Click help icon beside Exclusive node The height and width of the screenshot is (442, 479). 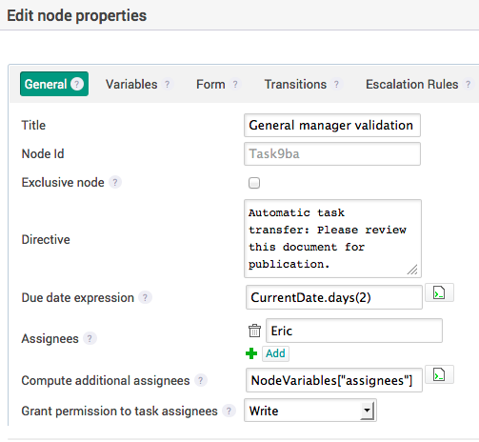click(x=115, y=183)
